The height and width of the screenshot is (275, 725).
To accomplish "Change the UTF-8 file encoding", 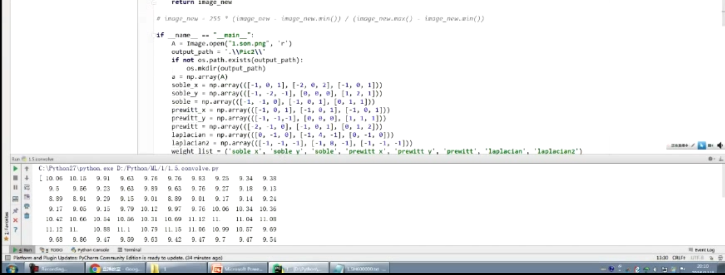I will coord(697,258).
